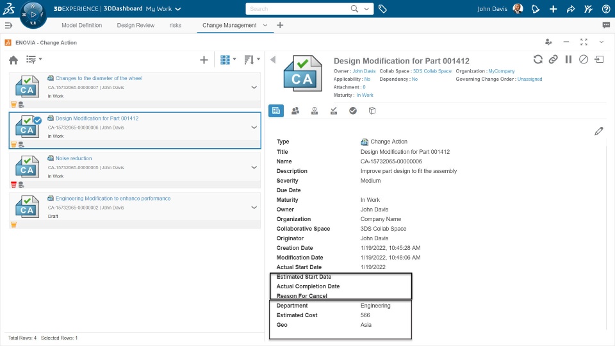The height and width of the screenshot is (346, 615).
Task: Open the sort order dropdown
Action: coord(252,60)
